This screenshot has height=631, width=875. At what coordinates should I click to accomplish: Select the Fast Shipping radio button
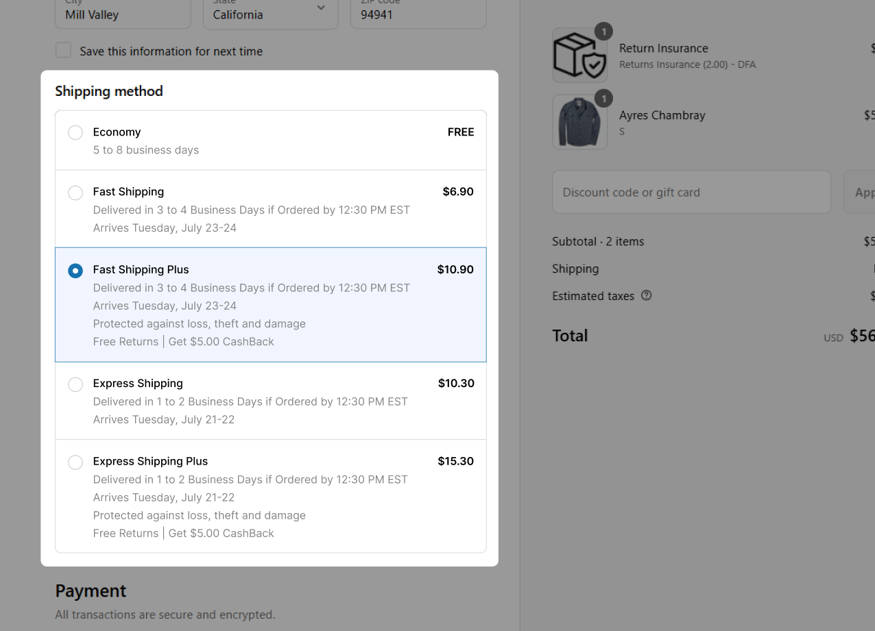[75, 193]
